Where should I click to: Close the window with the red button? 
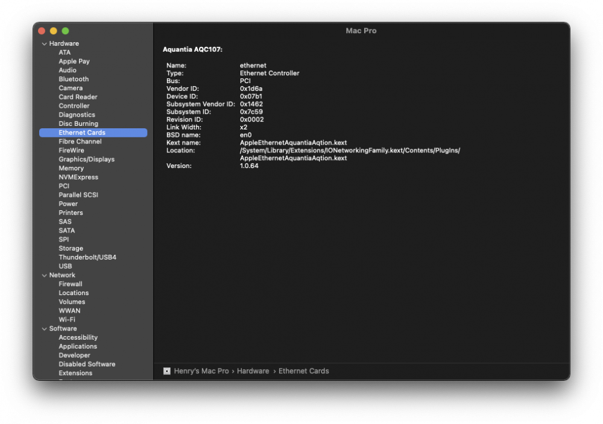42,31
